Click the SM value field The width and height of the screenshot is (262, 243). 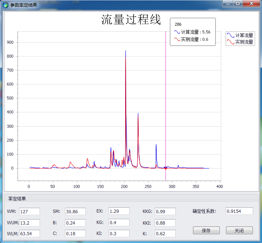tap(75, 211)
